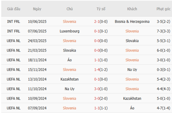Click Áo home team in the 18/11/2024 match
Screen dimensions: 172x113
click(x=70, y=60)
